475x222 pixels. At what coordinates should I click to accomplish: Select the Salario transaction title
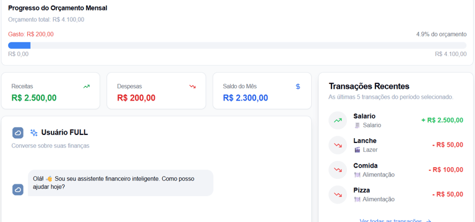(x=364, y=117)
